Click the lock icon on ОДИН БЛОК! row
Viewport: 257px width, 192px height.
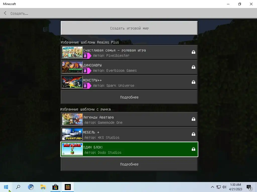click(x=194, y=149)
